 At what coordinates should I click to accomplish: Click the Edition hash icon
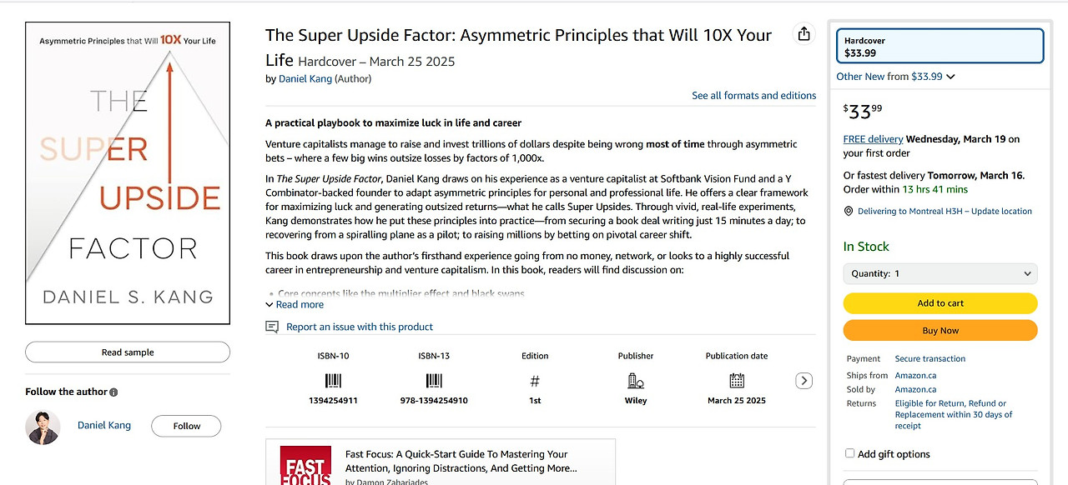535,381
